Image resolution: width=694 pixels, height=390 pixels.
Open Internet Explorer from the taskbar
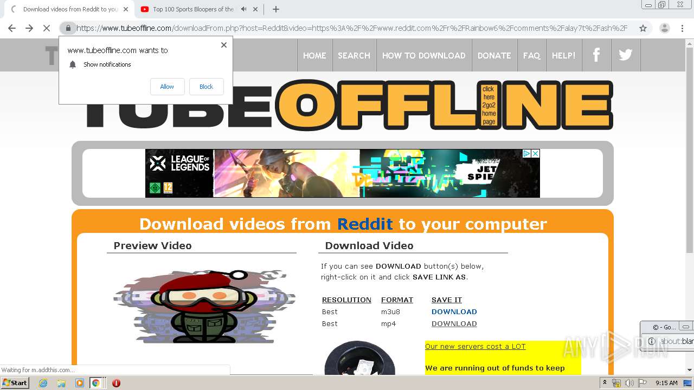pos(43,383)
